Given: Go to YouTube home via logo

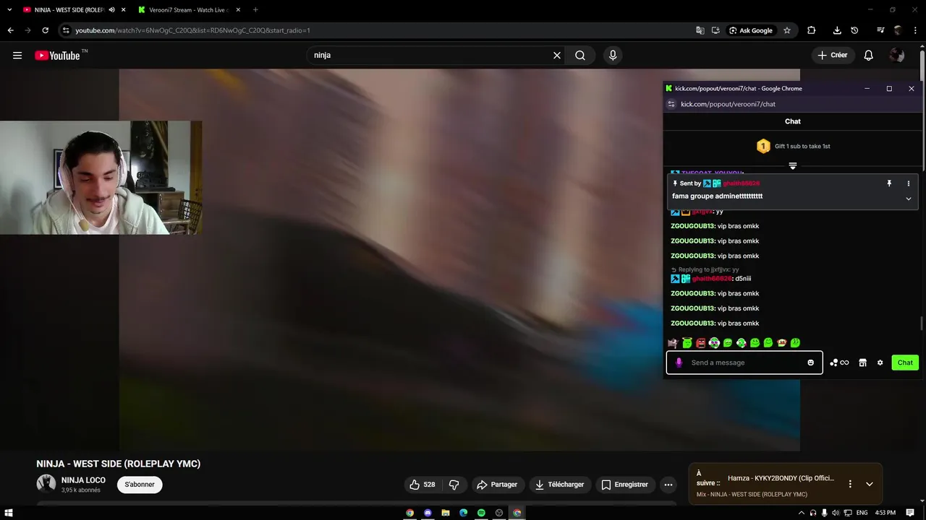Looking at the screenshot, I should pos(58,56).
